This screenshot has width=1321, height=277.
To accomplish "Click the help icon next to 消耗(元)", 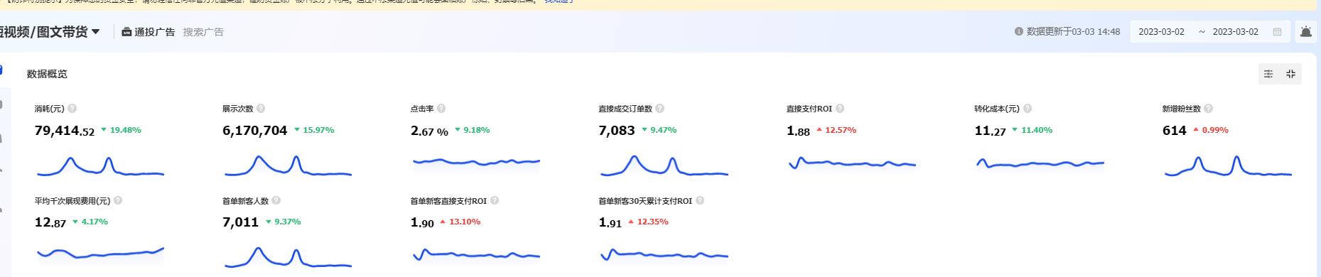I will (x=72, y=109).
